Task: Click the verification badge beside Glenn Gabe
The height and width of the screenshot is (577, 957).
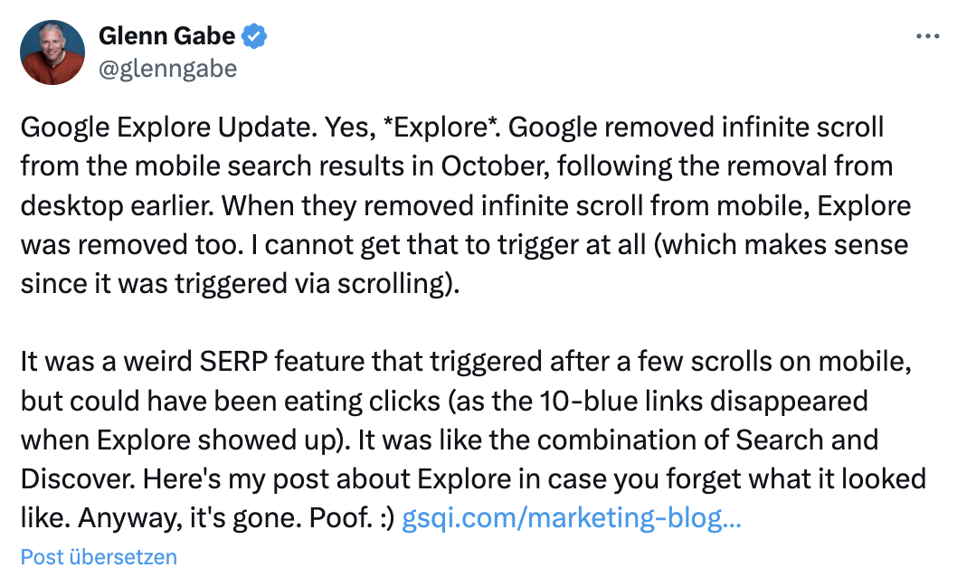Action: [254, 36]
